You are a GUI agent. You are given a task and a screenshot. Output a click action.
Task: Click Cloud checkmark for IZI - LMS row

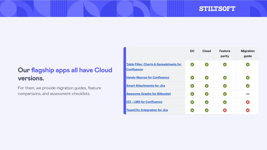point(207,102)
